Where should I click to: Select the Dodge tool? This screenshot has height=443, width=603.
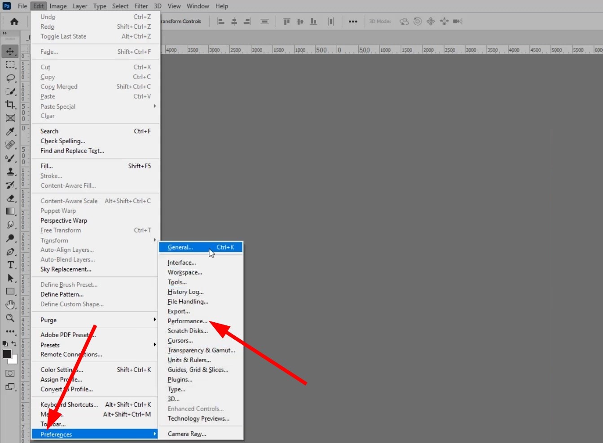10,238
